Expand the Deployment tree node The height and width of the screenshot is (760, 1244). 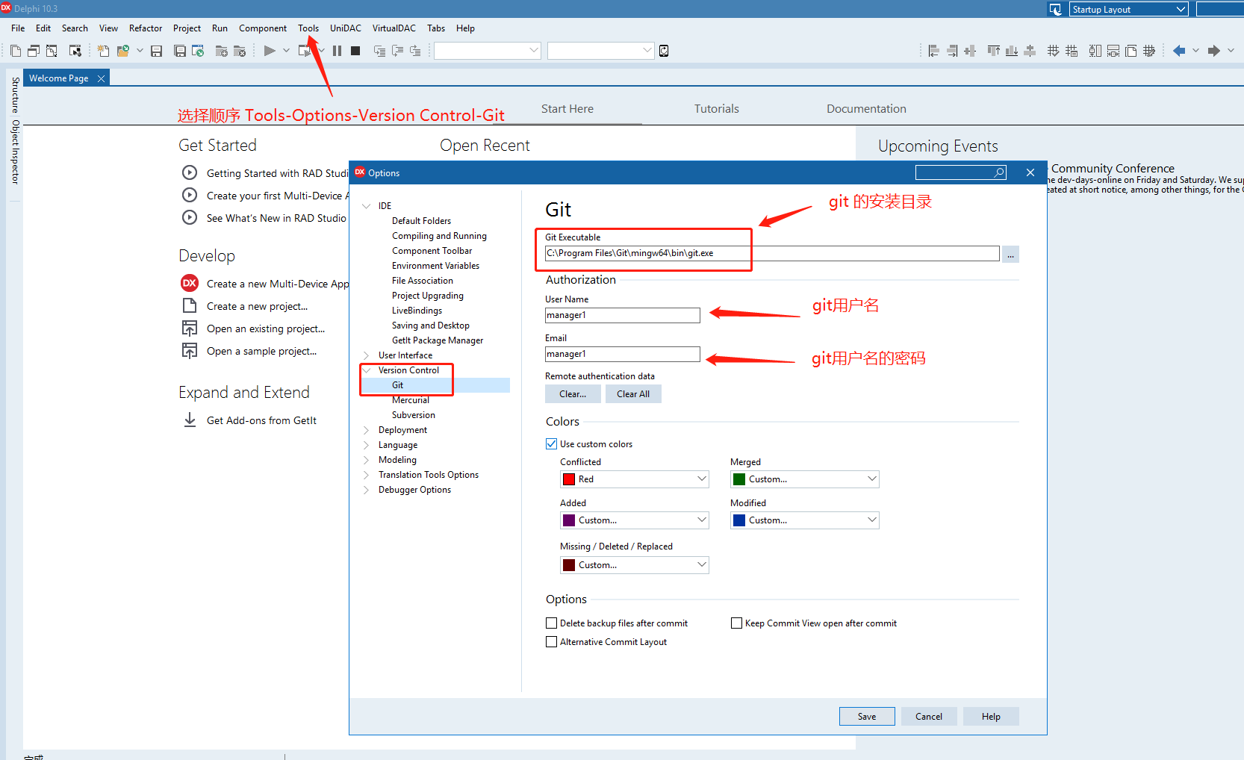click(x=366, y=430)
